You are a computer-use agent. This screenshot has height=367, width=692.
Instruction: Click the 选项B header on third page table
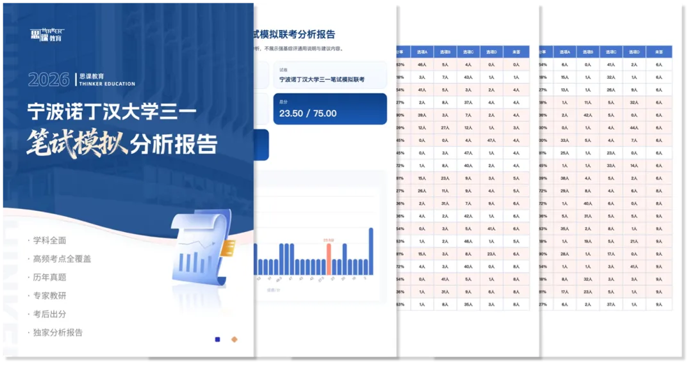[445, 52]
